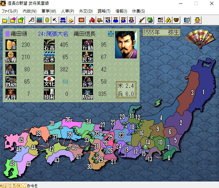Click the braided-hair girl toolbar icon
This screenshot has width=219, height=188.
coord(197,20)
